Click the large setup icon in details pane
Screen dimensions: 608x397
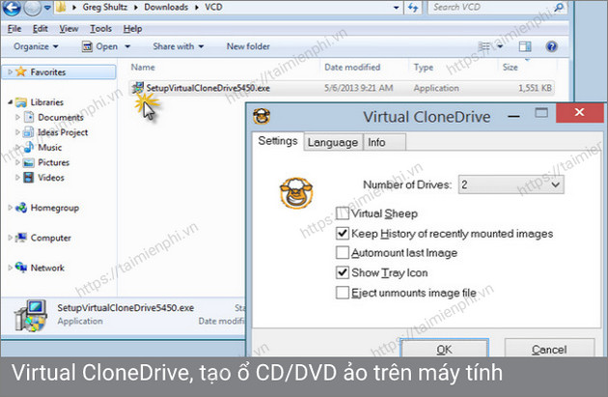pyautogui.click(x=31, y=316)
